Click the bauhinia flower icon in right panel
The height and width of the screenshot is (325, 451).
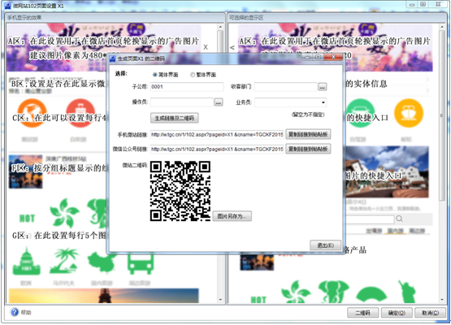tap(296, 292)
